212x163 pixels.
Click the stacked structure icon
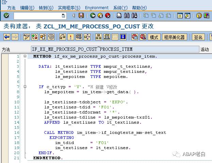(107, 37)
